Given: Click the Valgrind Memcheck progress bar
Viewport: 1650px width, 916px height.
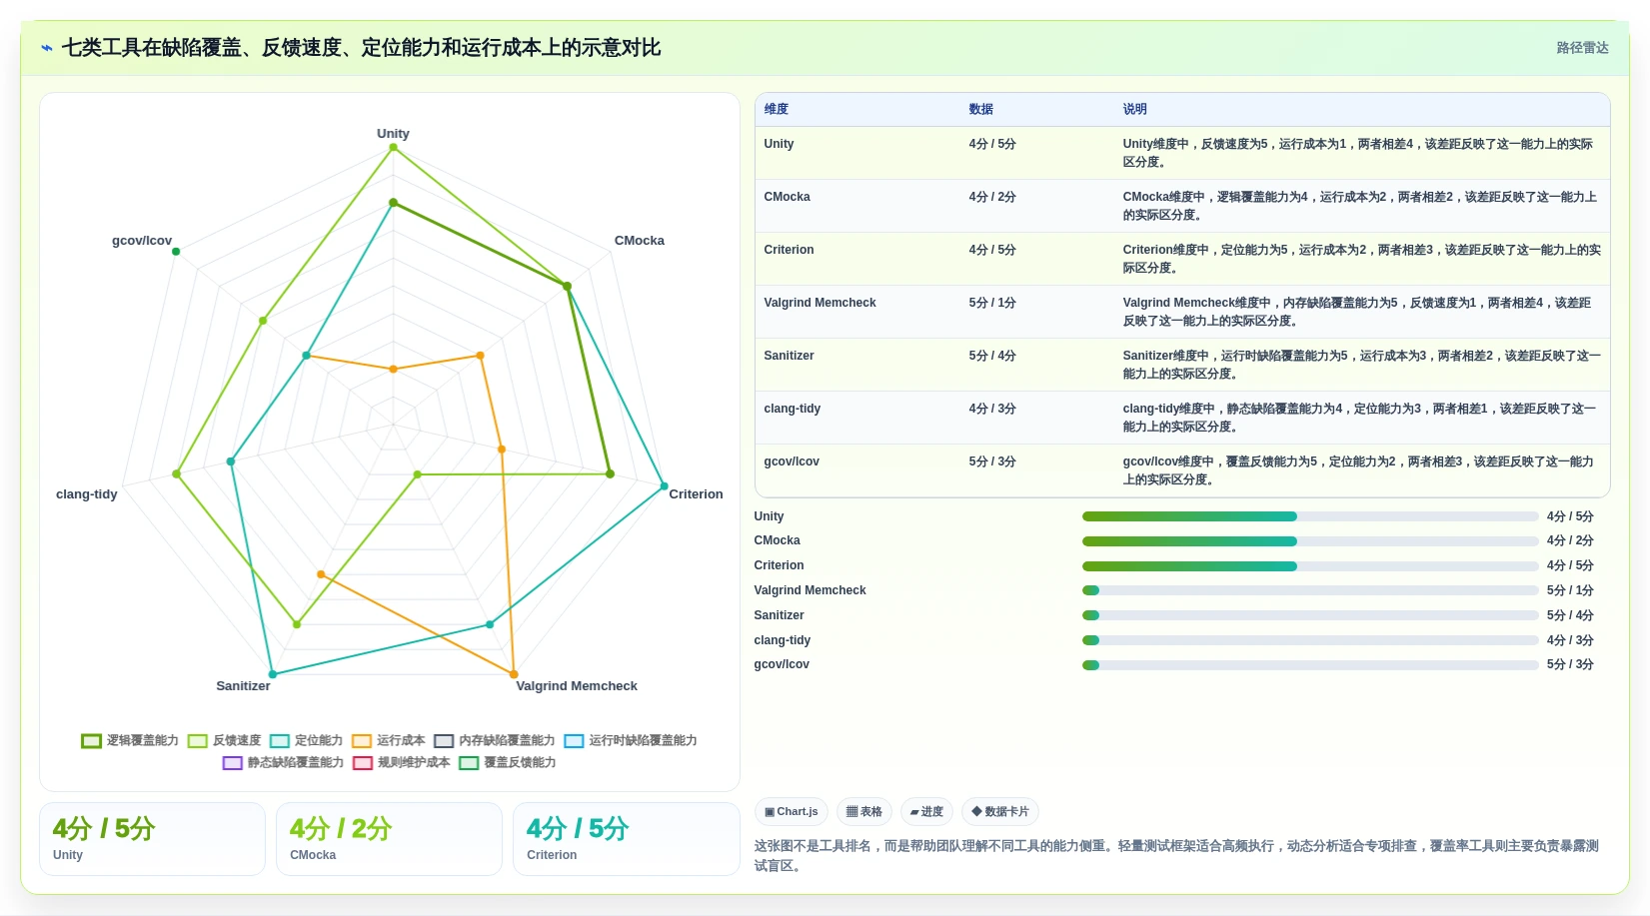Looking at the screenshot, I should coord(1310,590).
